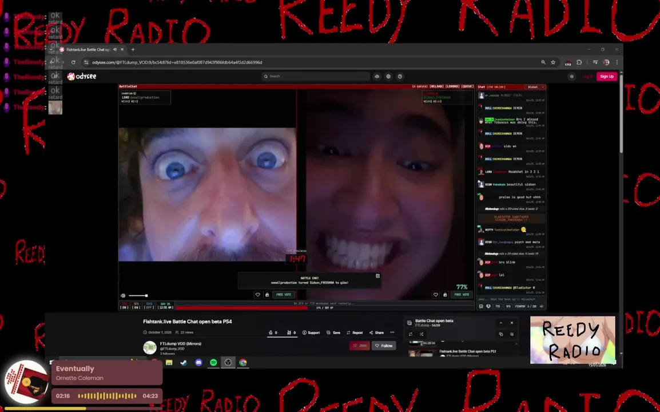Click heart icon beside left FREE VOTE
660x412 pixels.
click(x=257, y=295)
